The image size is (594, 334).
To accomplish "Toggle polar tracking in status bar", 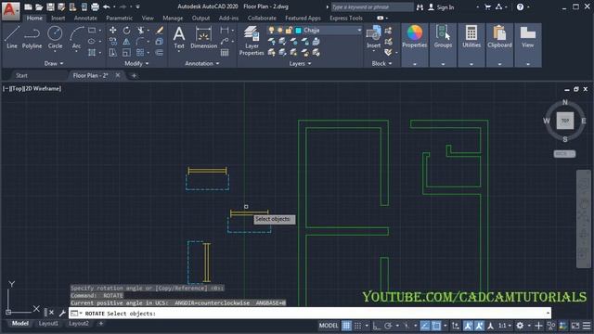I will pyautogui.click(x=388, y=326).
